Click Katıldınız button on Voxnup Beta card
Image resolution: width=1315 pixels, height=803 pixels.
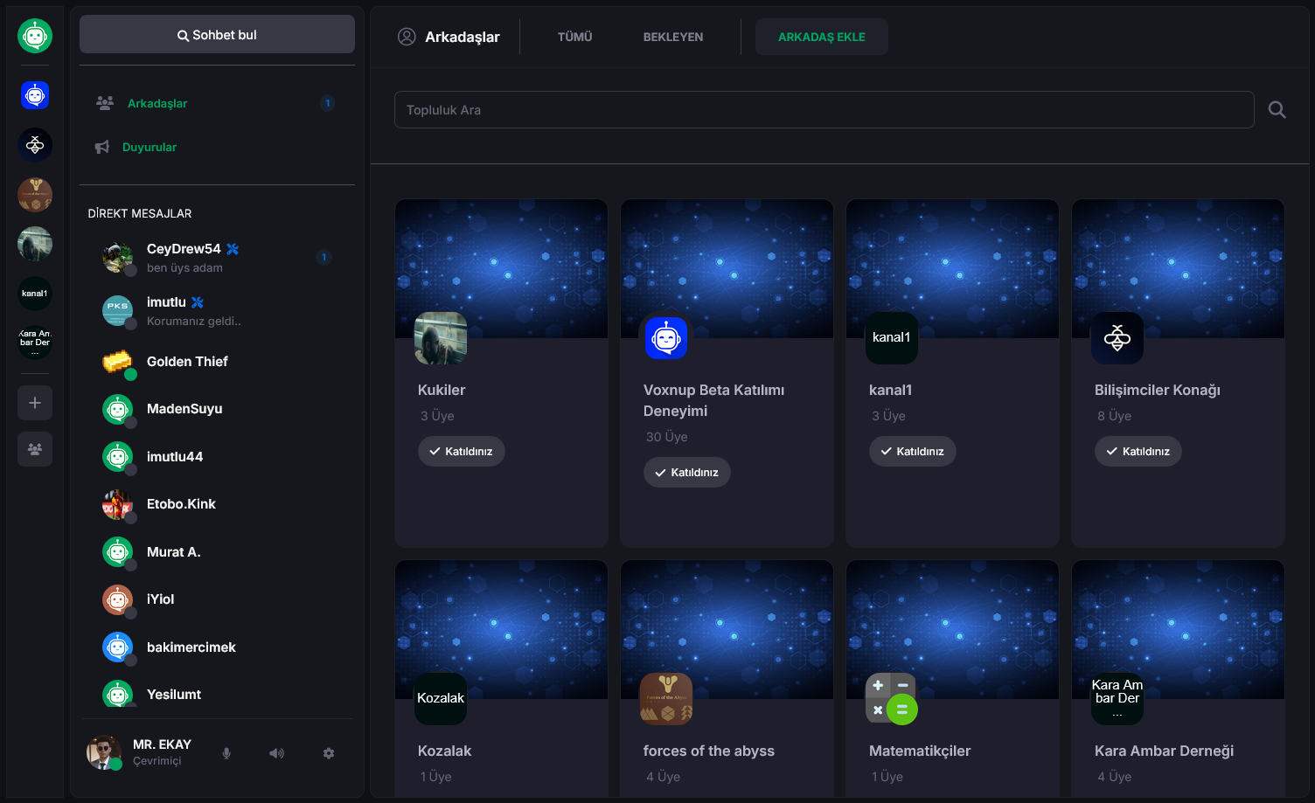[x=686, y=472]
